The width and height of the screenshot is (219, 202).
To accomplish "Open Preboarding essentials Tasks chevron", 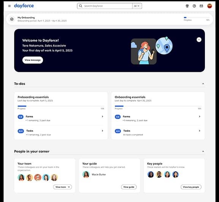I will pos(102,130).
